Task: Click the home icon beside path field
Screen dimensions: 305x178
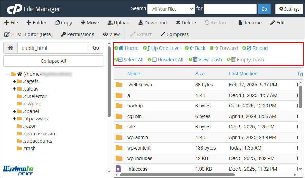Action: point(11,48)
